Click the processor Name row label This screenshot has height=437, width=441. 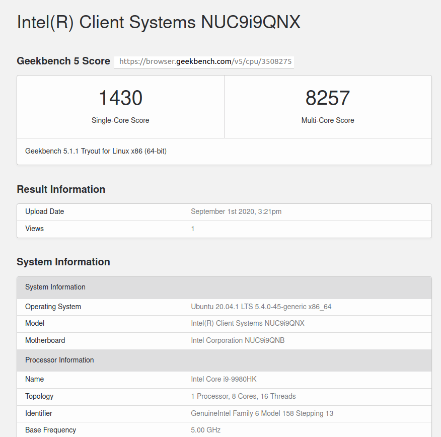(34, 379)
